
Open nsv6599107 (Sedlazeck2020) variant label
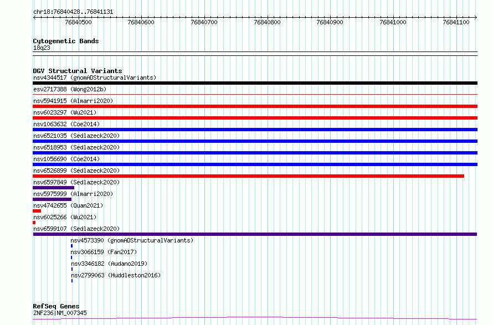(76, 229)
